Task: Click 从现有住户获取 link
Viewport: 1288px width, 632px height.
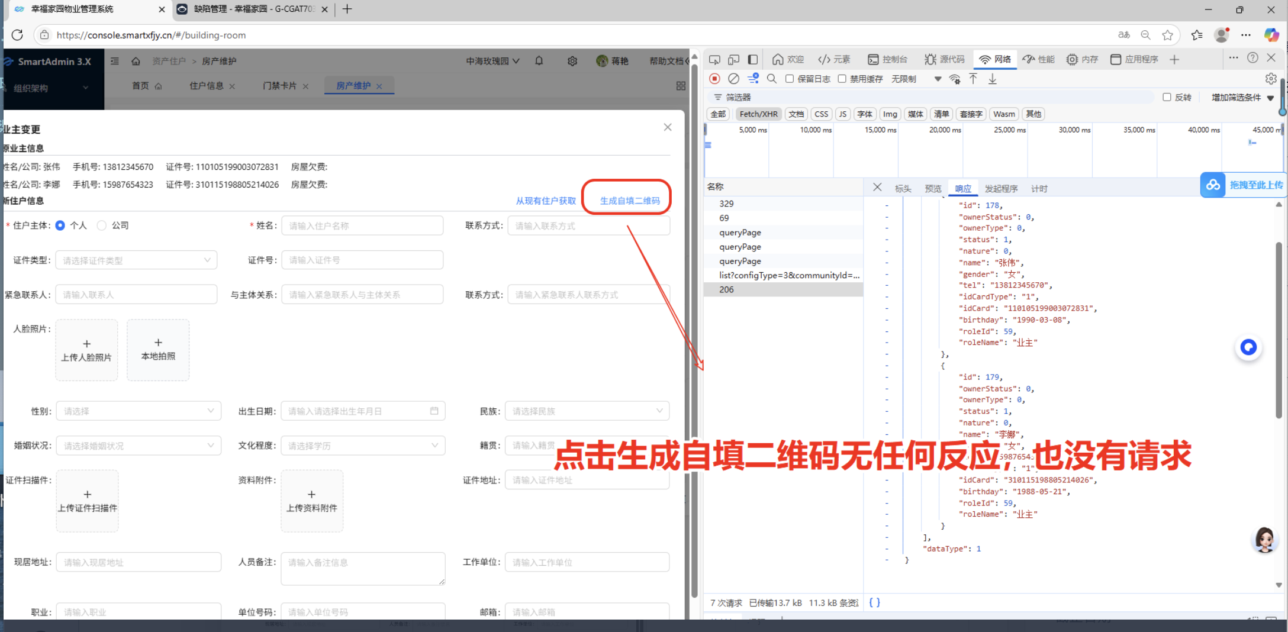Action: point(545,200)
